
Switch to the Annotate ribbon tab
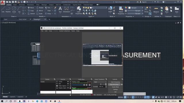click(x=22, y=5)
